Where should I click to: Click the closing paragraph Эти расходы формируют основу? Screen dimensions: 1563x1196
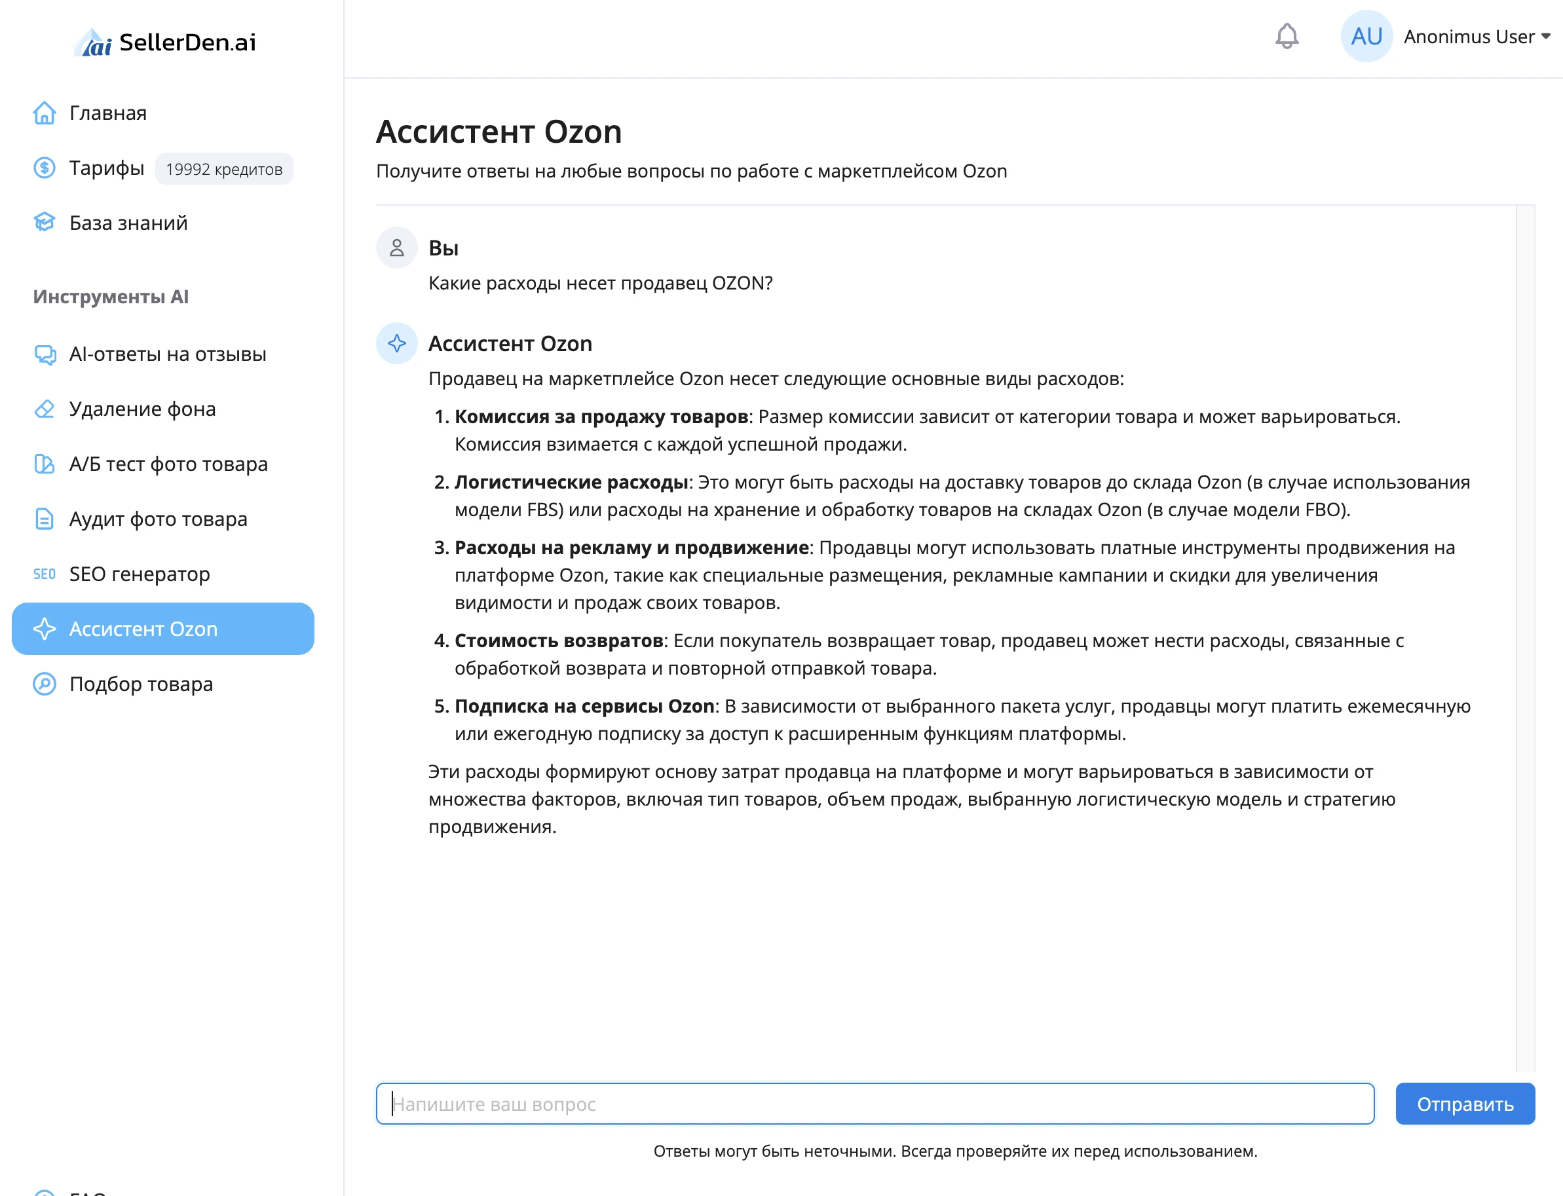912,800
